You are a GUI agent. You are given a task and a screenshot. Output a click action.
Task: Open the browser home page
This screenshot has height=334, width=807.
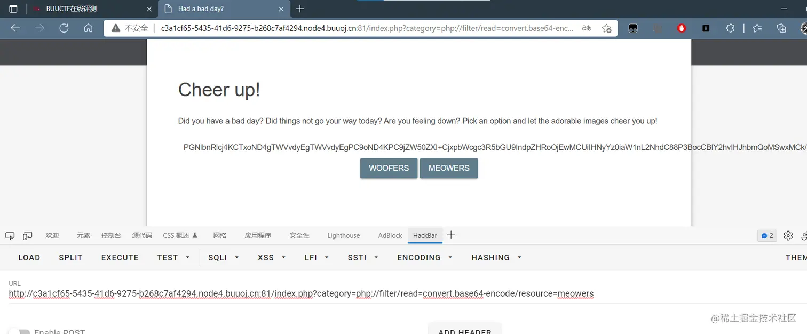(89, 28)
